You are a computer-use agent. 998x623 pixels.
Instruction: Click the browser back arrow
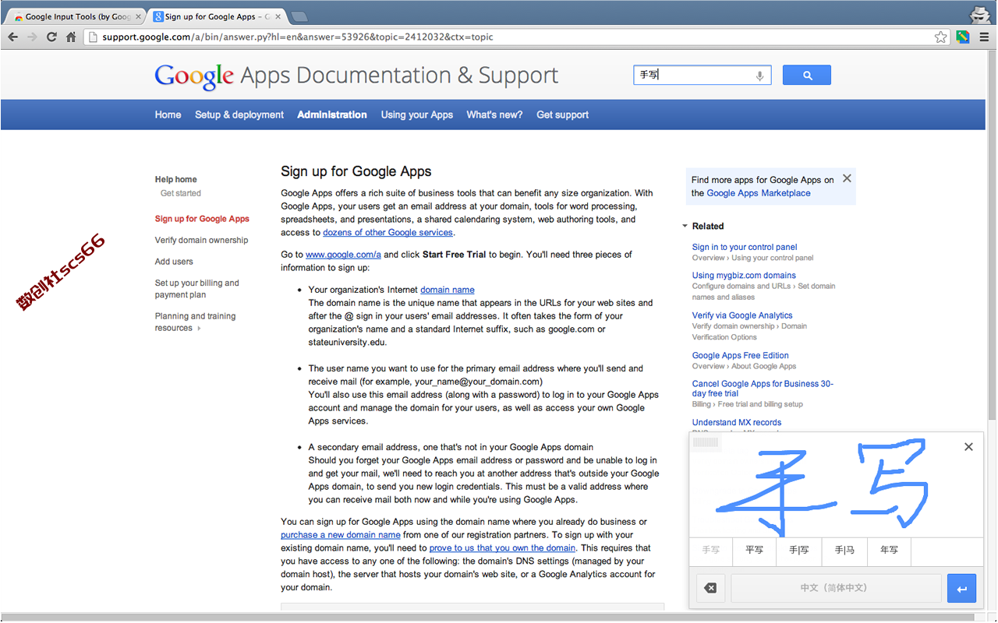tap(12, 37)
